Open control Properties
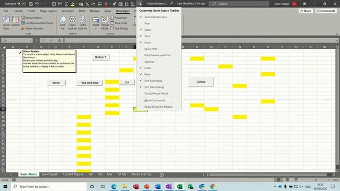This screenshot has height=191, width=340. [118, 18]
